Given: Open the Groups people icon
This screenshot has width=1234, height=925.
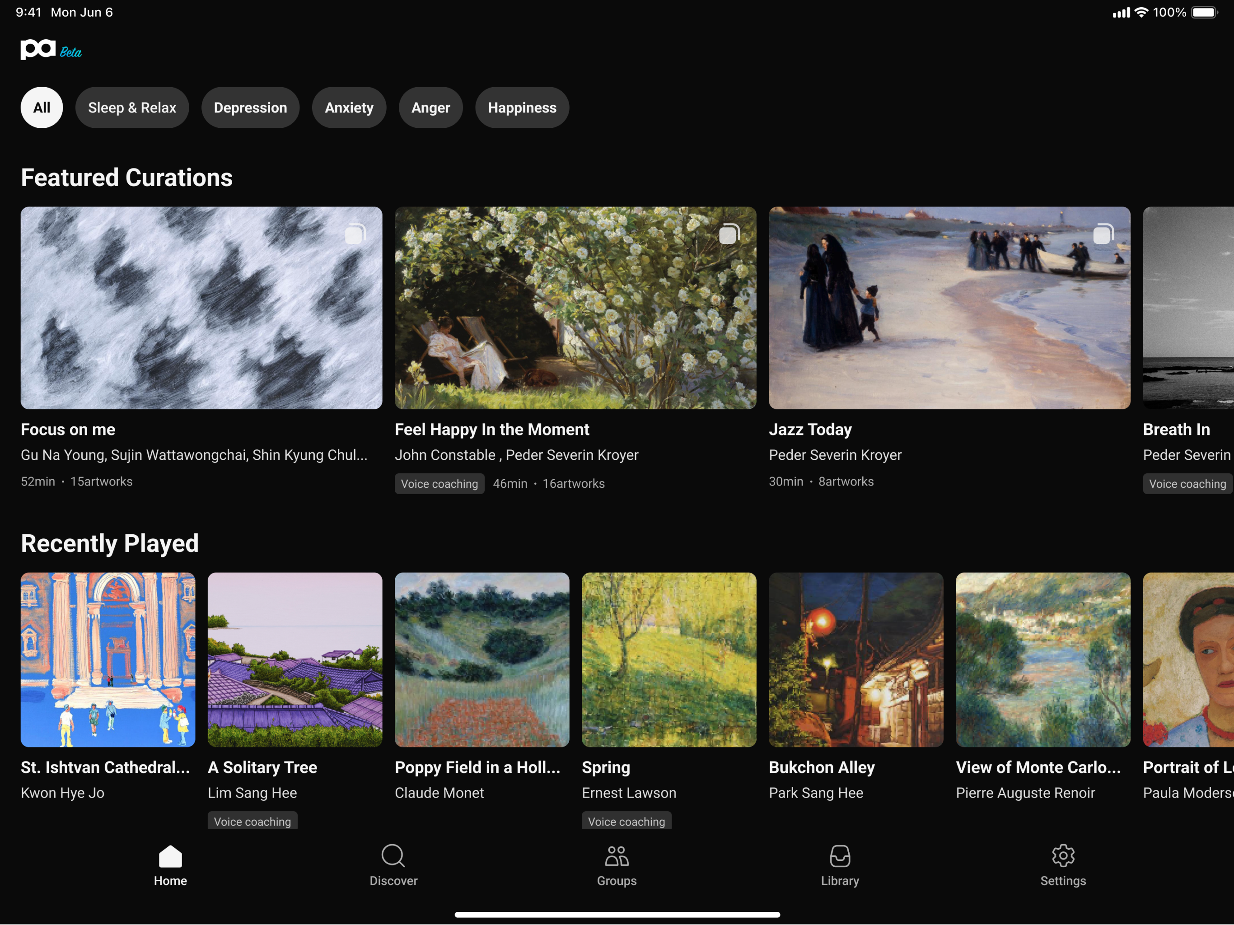Looking at the screenshot, I should pyautogui.click(x=617, y=856).
